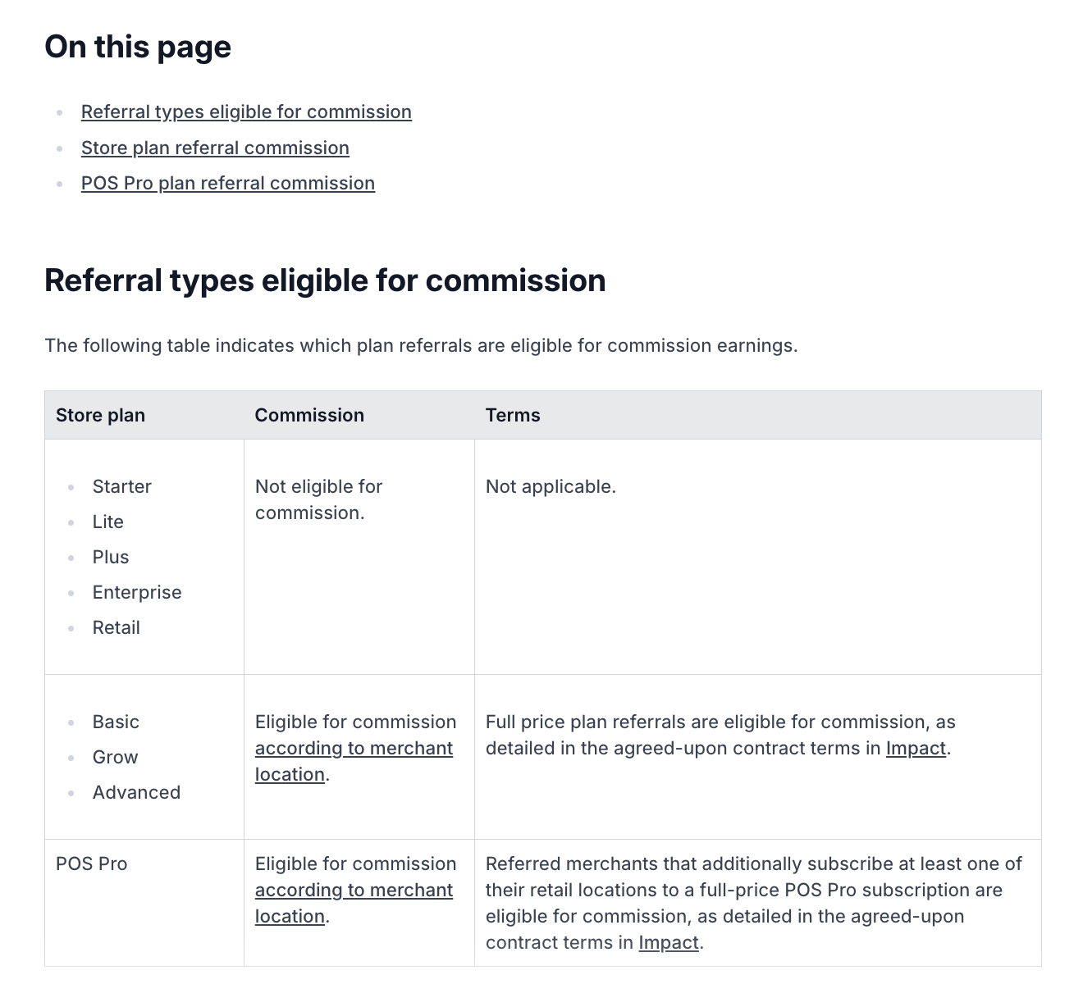
Task: Click the Advanced plan list item
Action: click(x=136, y=793)
